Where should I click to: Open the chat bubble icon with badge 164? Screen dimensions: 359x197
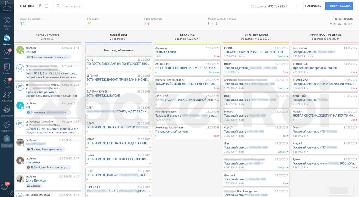5,186
